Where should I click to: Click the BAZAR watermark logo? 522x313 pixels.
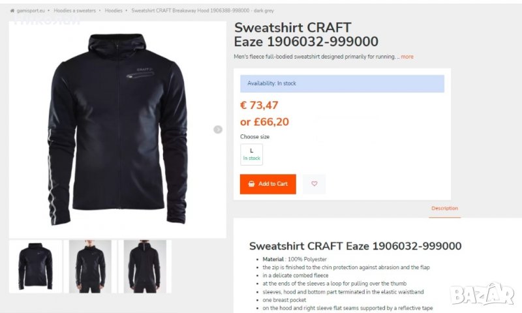coord(482,294)
